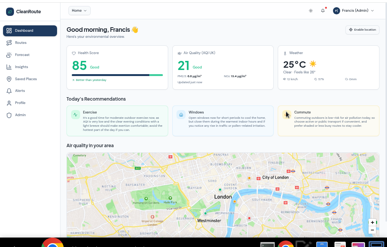Click the thermometer icon beside Weather
Viewport: 387px width, 247px height.
285,53
